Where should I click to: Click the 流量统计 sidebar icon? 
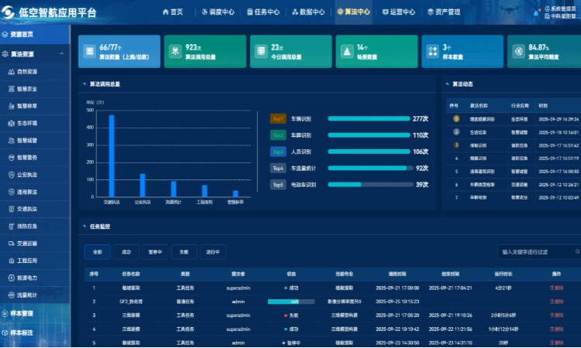tap(12, 295)
